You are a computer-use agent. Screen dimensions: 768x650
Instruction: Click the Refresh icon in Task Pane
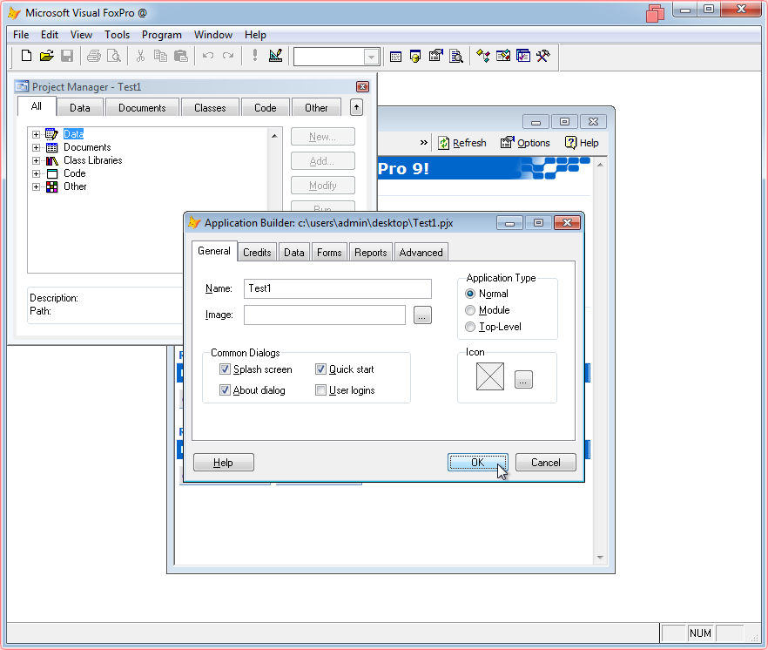461,143
